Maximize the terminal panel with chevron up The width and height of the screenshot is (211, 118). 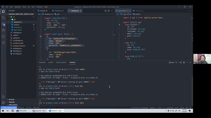click(x=187, y=62)
